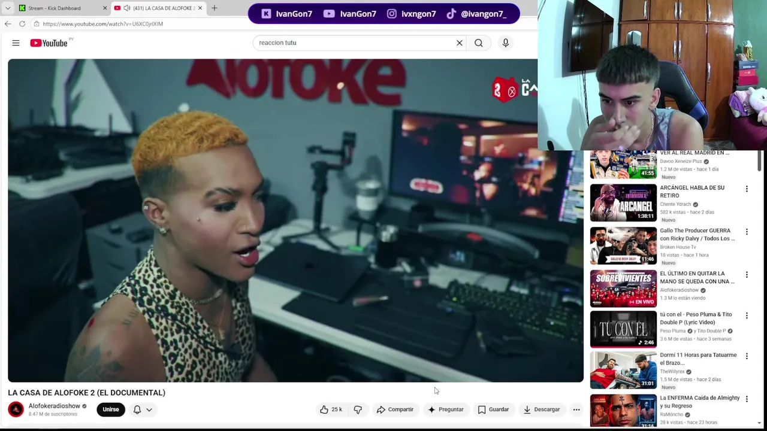This screenshot has height=431, width=767.
Task: Close the LA CASA DE ALOFOKE tab
Action: (x=200, y=8)
